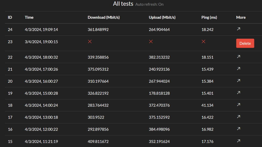
Task: Click the Download (Mbit/s) column header
Action: (x=103, y=17)
